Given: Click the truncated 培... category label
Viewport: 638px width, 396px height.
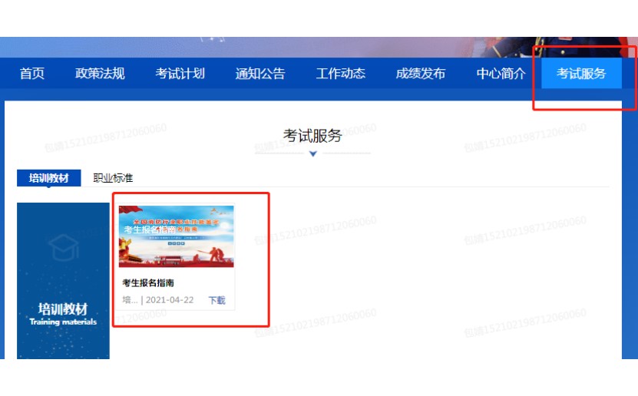Looking at the screenshot, I should point(130,300).
